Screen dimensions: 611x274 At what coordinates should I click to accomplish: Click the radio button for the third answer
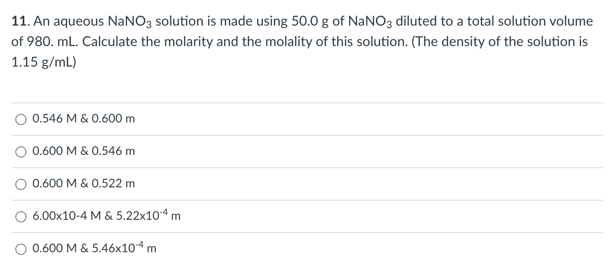(20, 184)
